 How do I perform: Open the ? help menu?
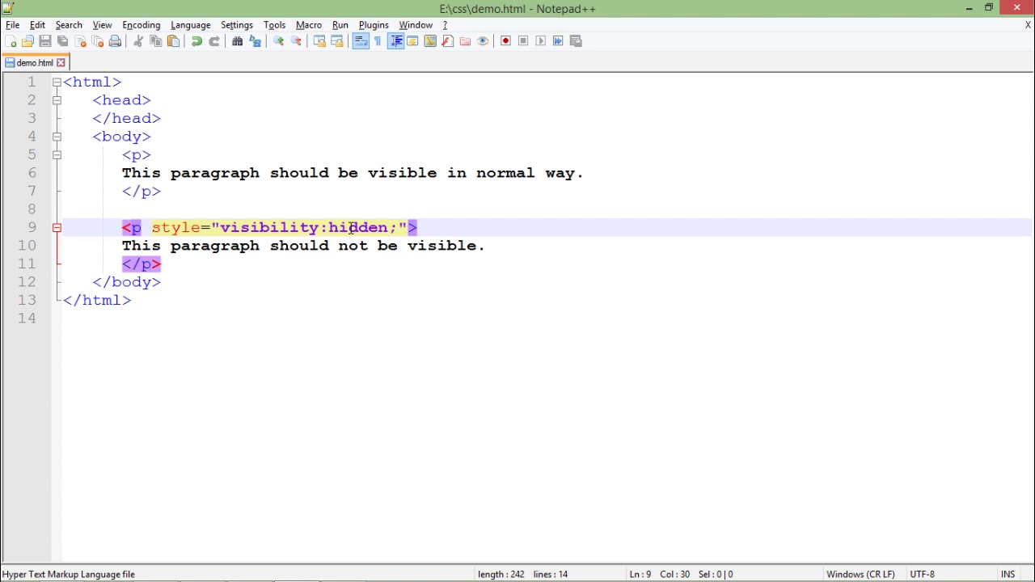tap(445, 25)
